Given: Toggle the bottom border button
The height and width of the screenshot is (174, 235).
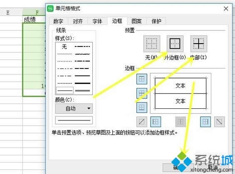Looking at the screenshot, I should (x=142, y=108).
